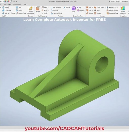
Task: Select the Mirror tool
Action: 67,7
